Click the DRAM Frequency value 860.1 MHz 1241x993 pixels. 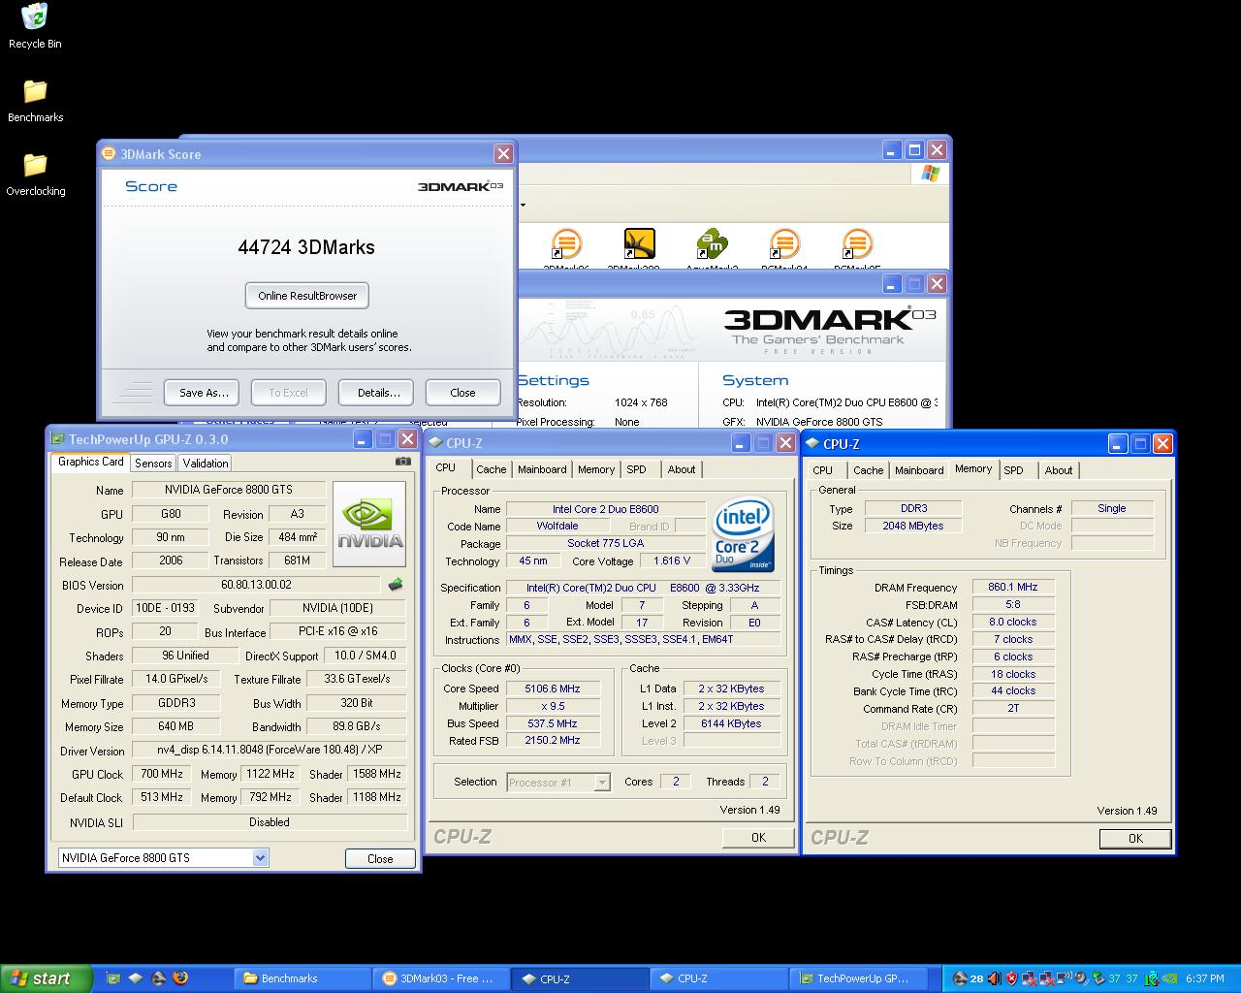[1013, 588]
